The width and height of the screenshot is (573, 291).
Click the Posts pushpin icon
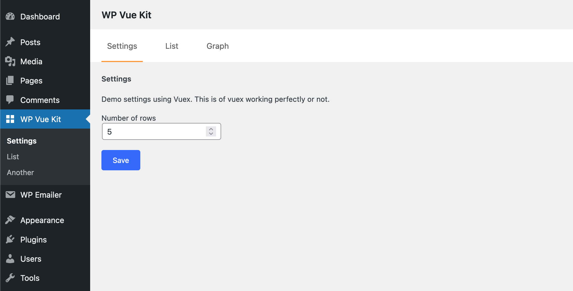pyautogui.click(x=10, y=42)
